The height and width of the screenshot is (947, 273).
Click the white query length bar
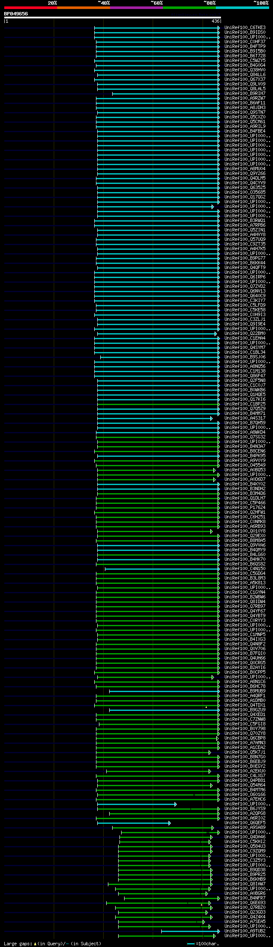112,18
